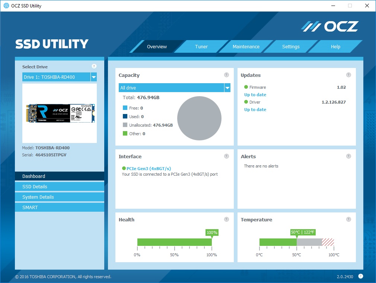Switch to the Tuner tab
The image size is (376, 283).
pos(201,47)
